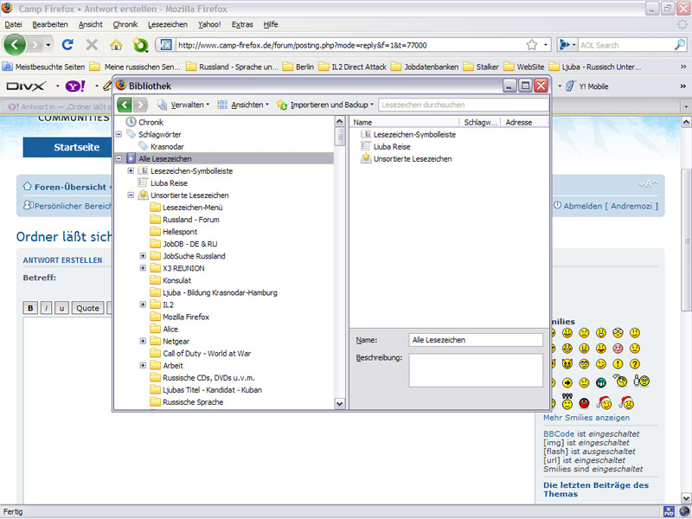The image size is (692, 519).
Task: Click the Firefox reload page icon
Action: click(67, 44)
